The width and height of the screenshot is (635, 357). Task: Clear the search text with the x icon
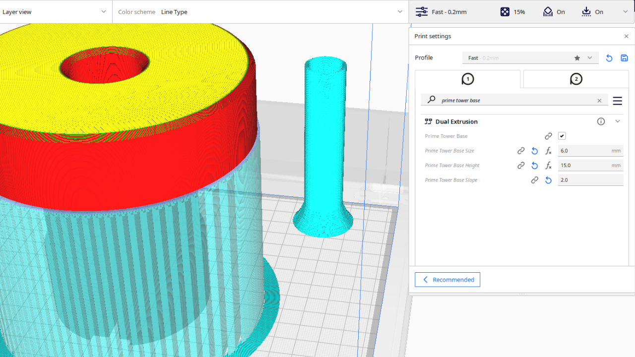click(599, 101)
